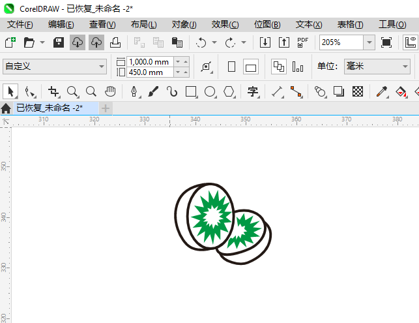Select the Ellipse tool
419x323 pixels.
coord(210,91)
